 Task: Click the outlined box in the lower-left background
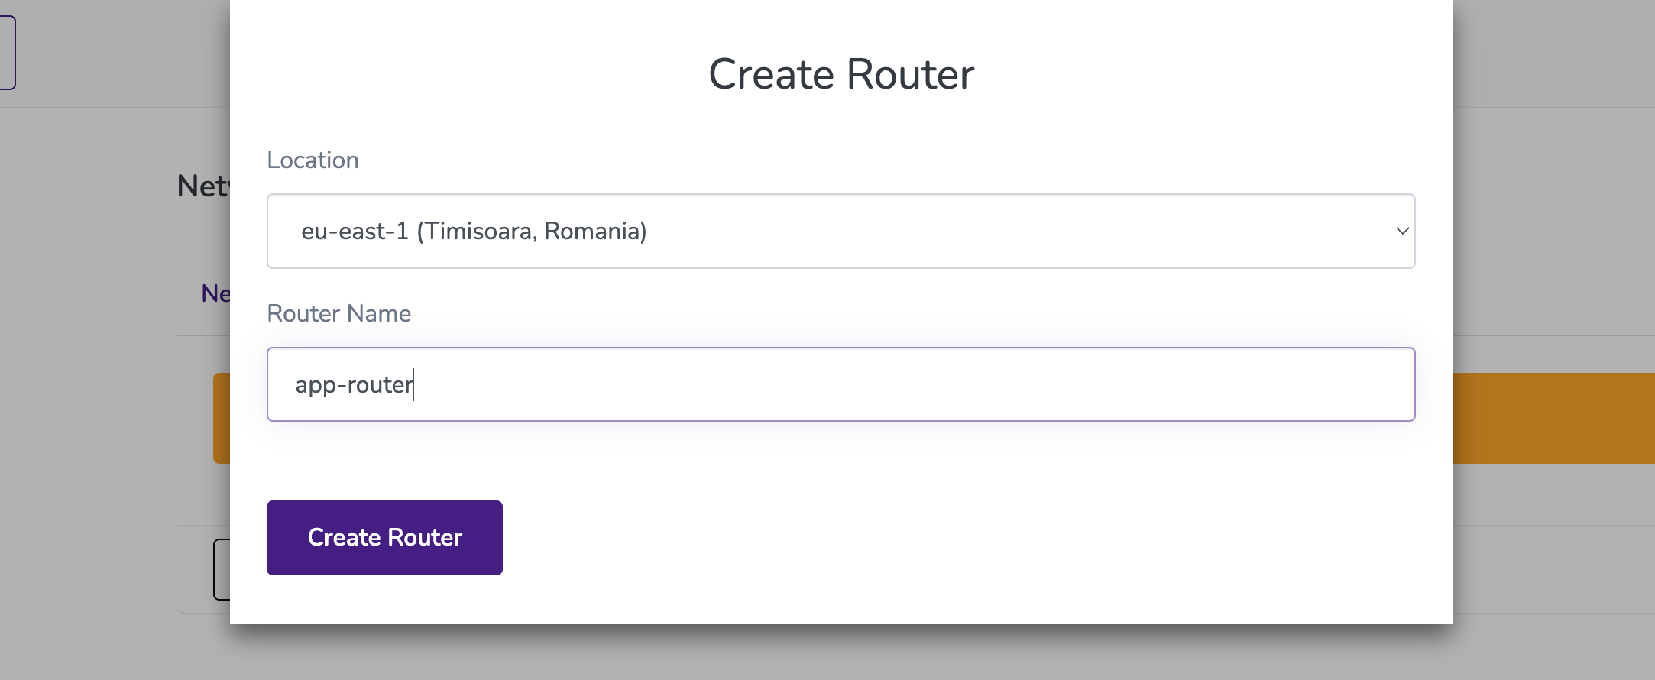click(x=222, y=569)
